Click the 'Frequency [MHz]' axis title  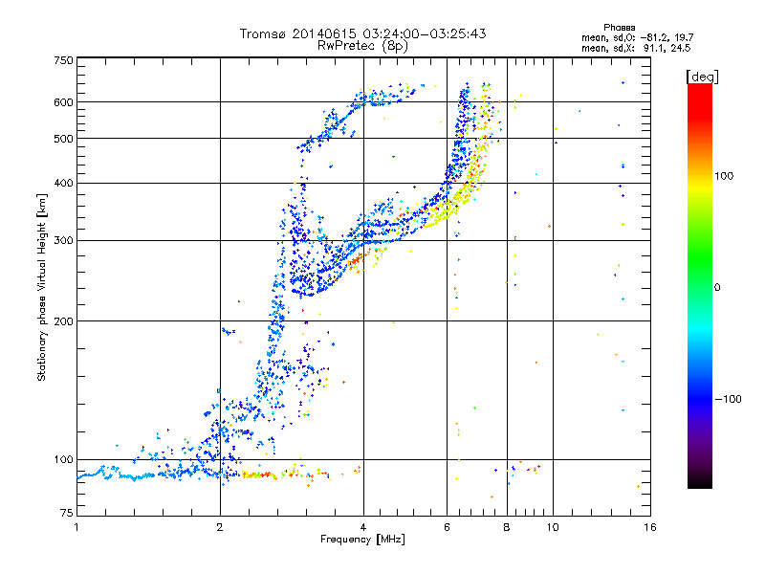tap(362, 540)
